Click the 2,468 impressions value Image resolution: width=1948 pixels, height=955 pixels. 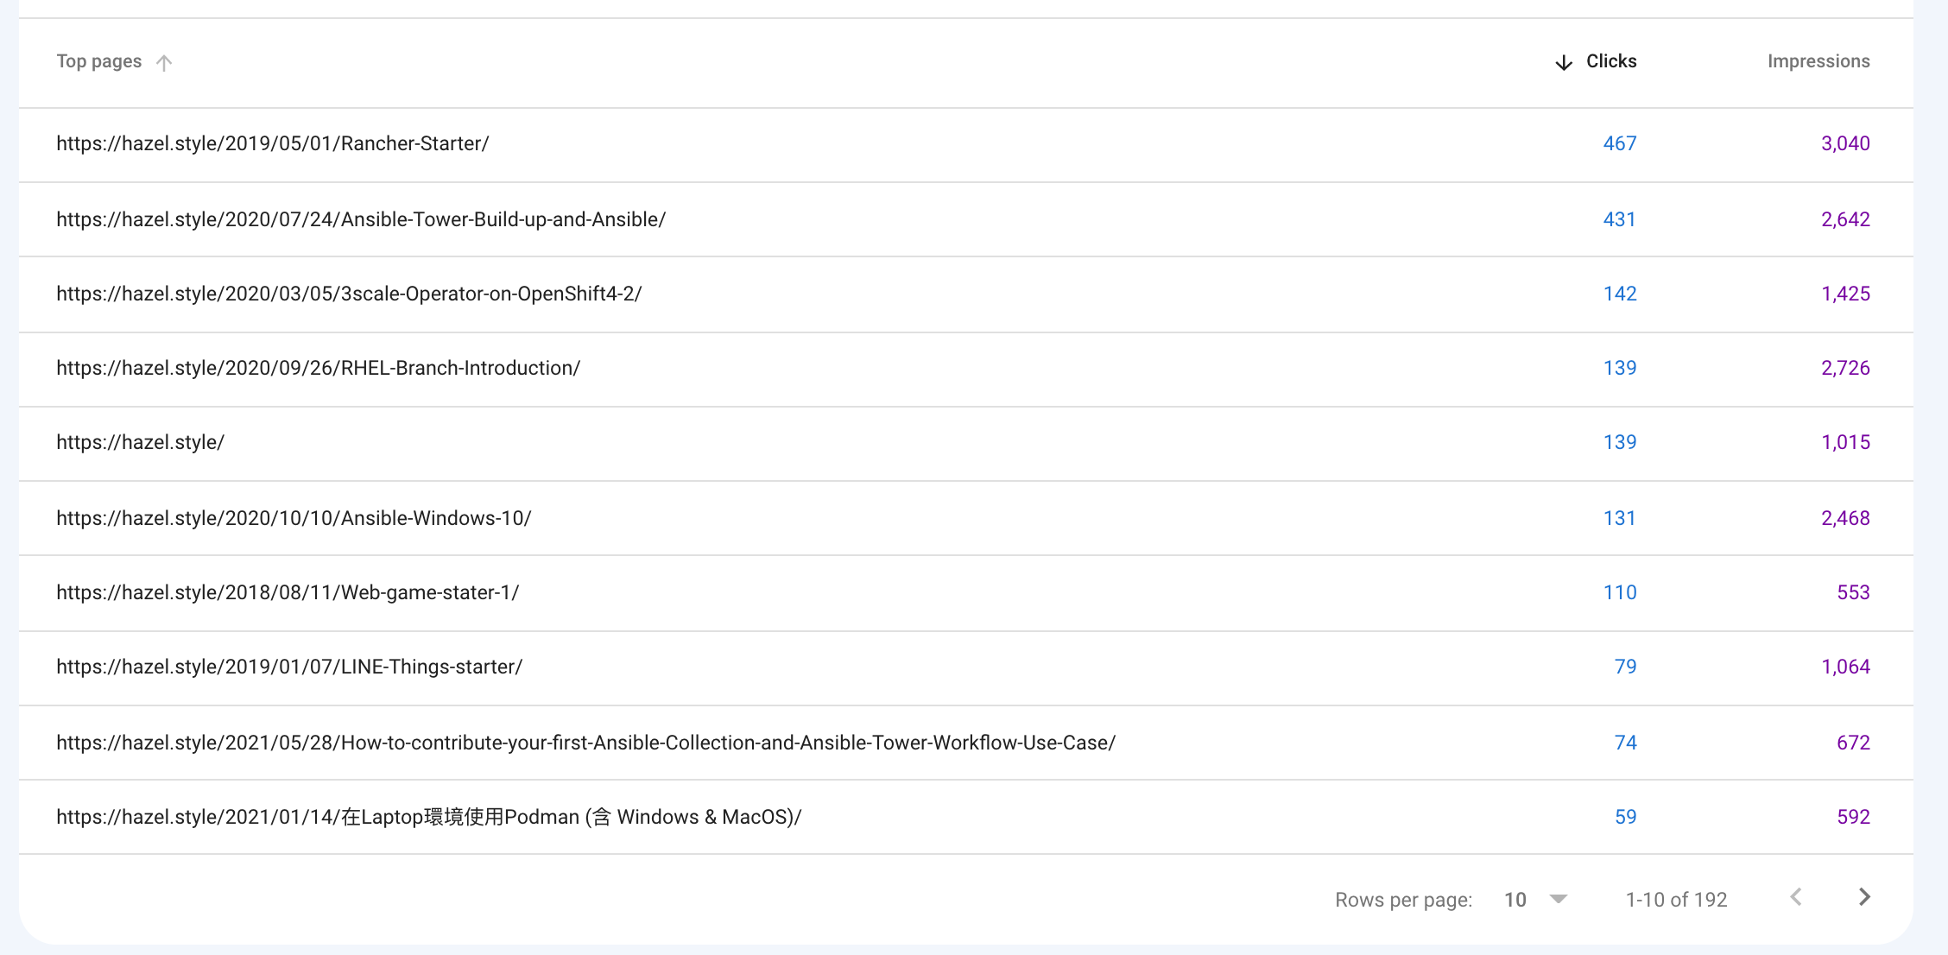coord(1845,518)
